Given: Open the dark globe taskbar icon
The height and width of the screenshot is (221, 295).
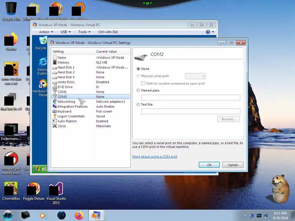Looking at the screenshot, I should pyautogui.click(x=62, y=215).
